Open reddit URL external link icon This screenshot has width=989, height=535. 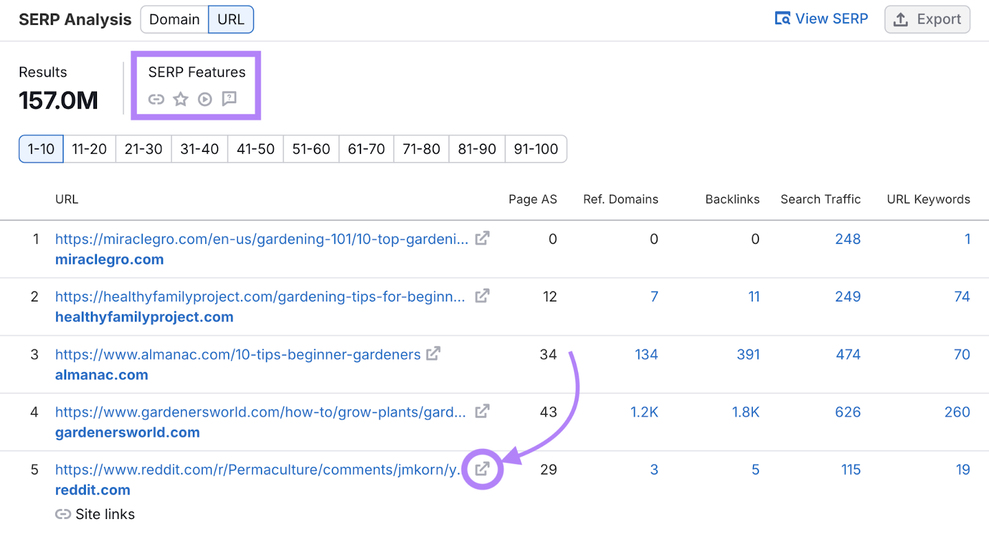tap(482, 469)
